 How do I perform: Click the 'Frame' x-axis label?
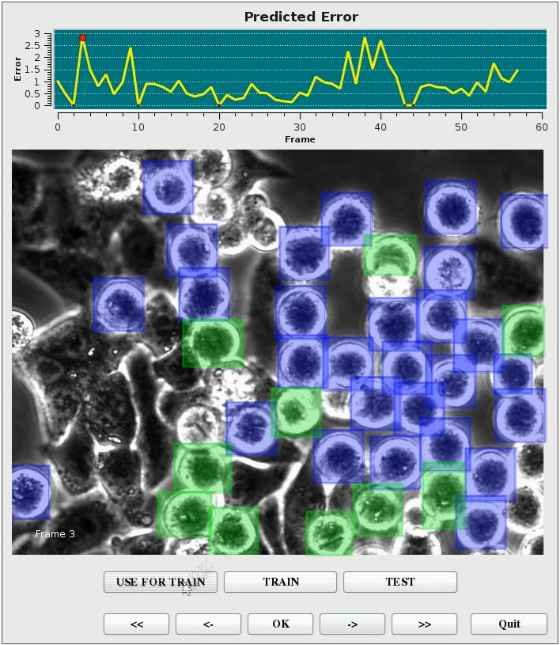pyautogui.click(x=300, y=139)
